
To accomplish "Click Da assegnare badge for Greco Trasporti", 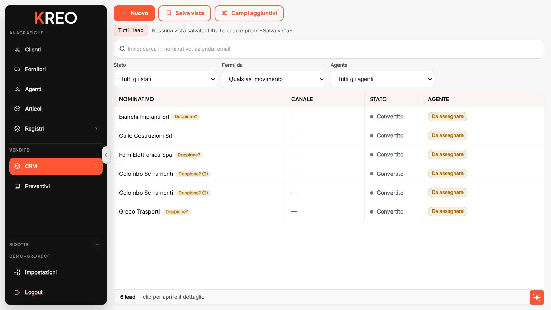I will coord(448,211).
